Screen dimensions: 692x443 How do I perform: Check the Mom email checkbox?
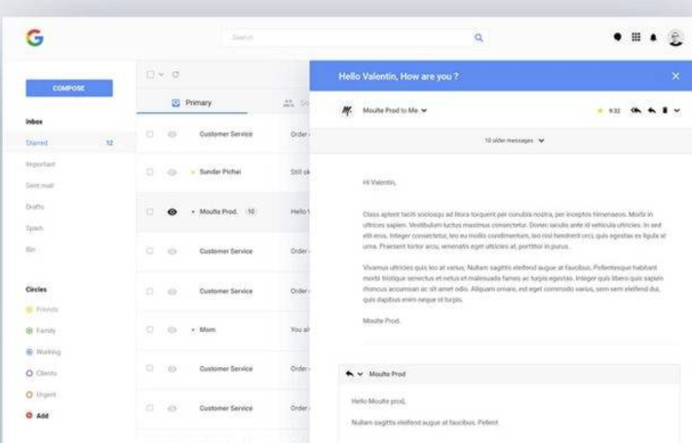(150, 329)
